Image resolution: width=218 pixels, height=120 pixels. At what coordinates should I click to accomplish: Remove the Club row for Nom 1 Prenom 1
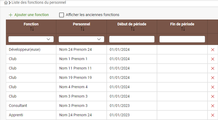pos(213,59)
